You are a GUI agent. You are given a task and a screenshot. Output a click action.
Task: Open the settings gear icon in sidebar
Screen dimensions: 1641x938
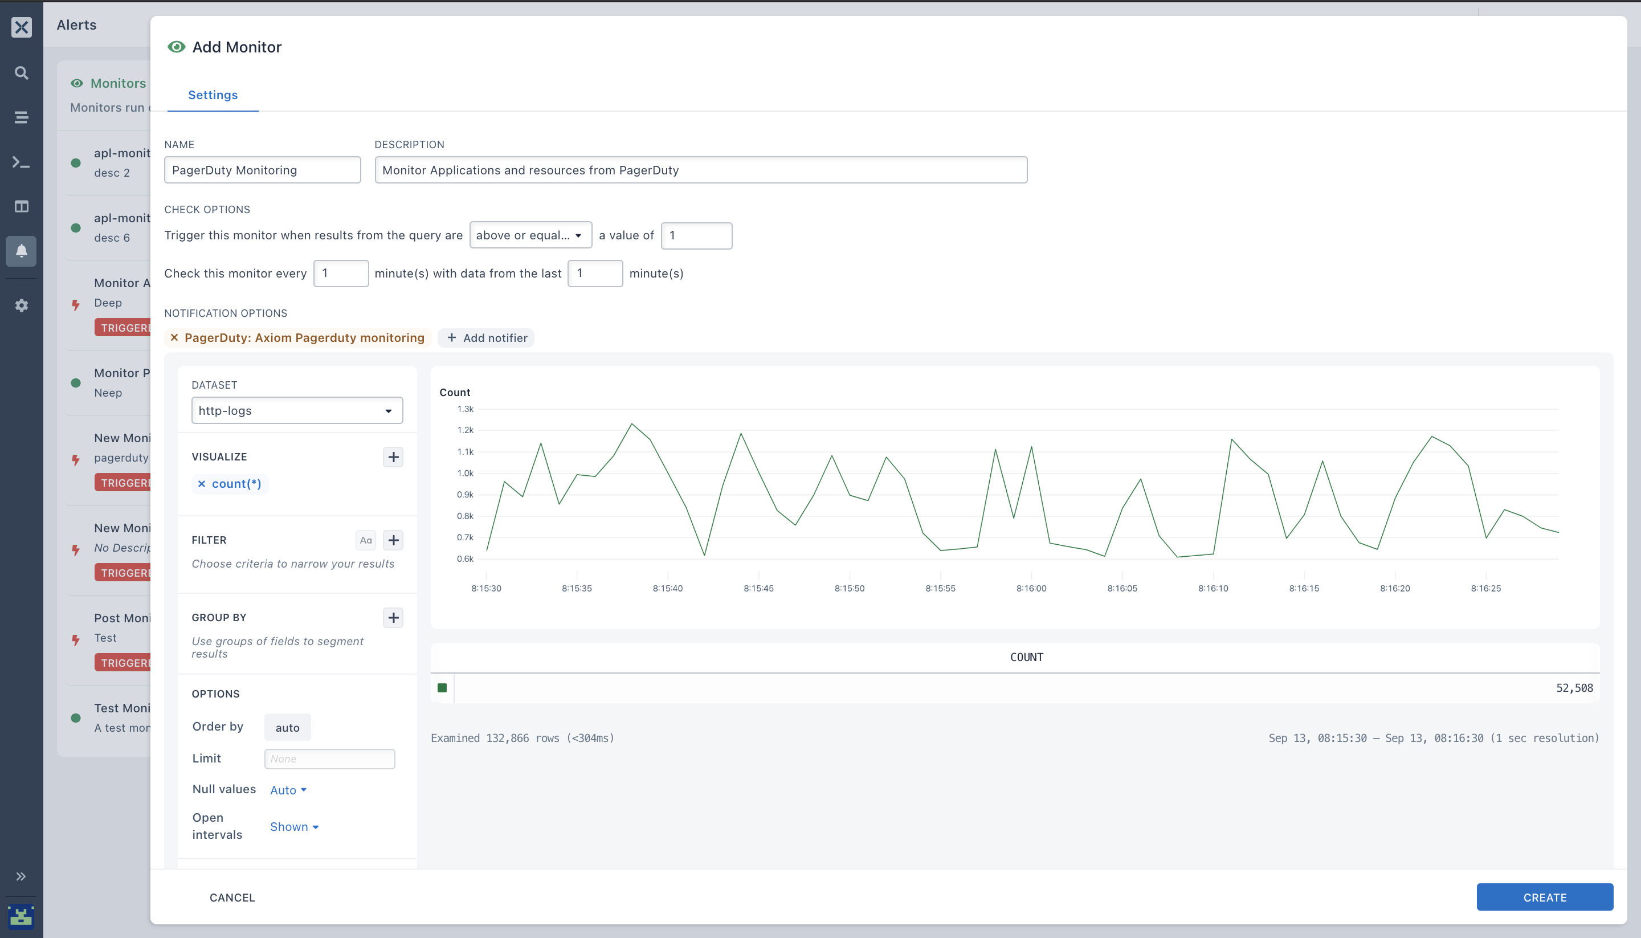click(21, 305)
